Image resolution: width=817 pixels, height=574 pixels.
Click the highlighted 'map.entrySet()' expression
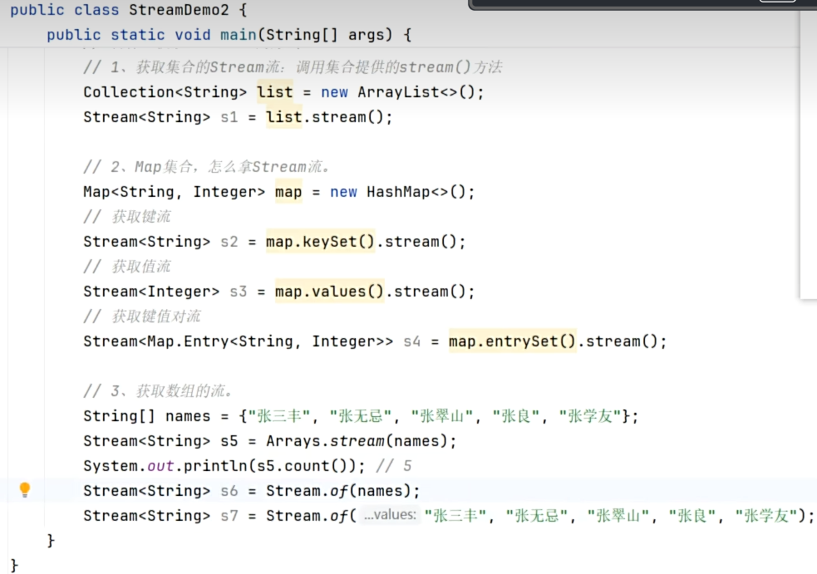point(513,341)
